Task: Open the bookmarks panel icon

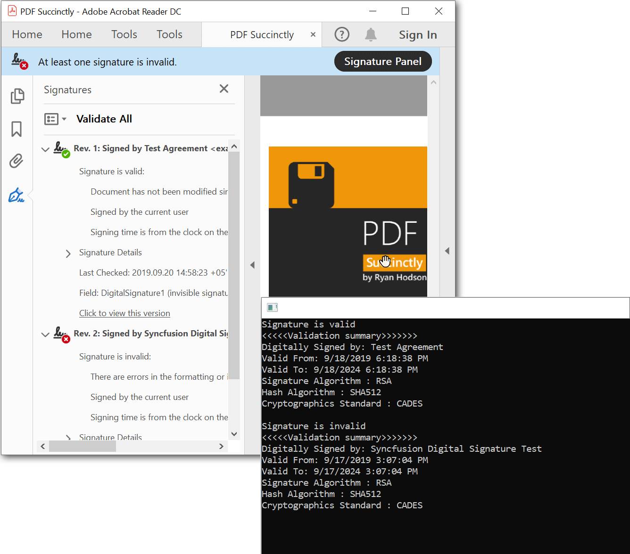Action: (17, 129)
